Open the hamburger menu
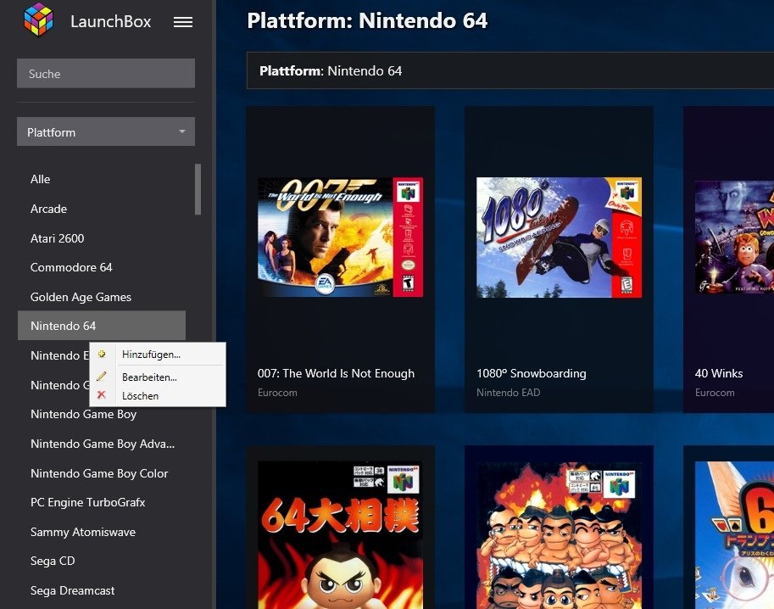The image size is (774, 609). click(x=183, y=22)
